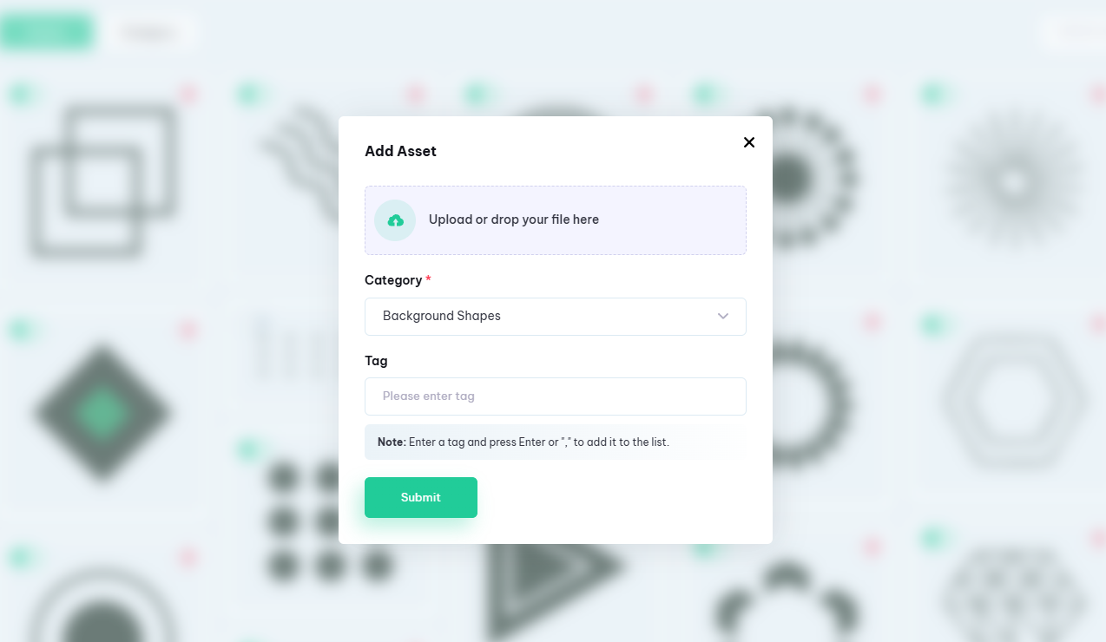Toggle the green switch on the hexagon outline card
The width and height of the screenshot is (1106, 642).
tap(933, 325)
